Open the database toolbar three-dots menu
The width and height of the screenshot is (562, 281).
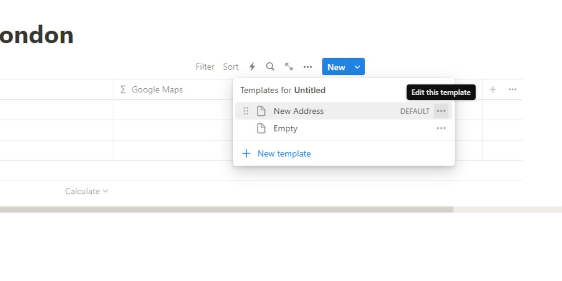308,67
